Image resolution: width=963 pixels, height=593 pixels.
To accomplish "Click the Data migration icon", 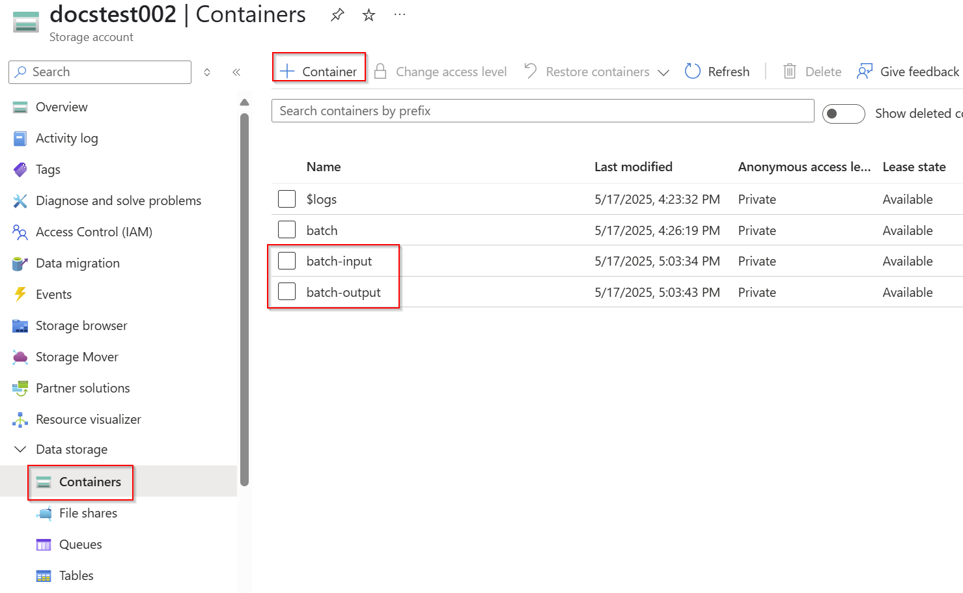I will pos(20,264).
